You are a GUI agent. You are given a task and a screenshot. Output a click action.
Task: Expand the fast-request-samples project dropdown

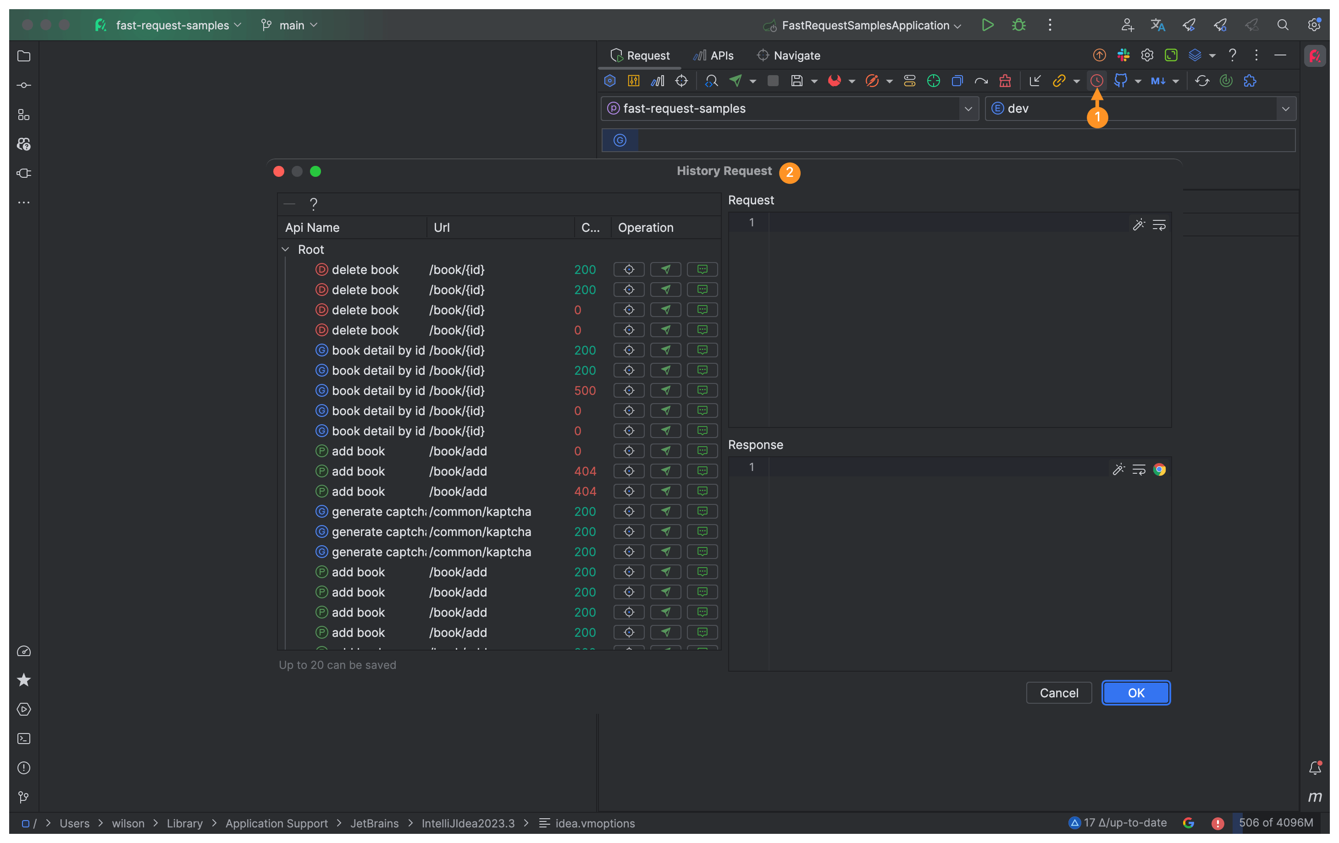pos(968,109)
